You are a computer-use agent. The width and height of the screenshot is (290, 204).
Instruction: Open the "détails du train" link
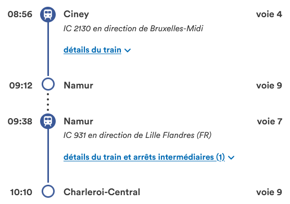click(x=92, y=50)
